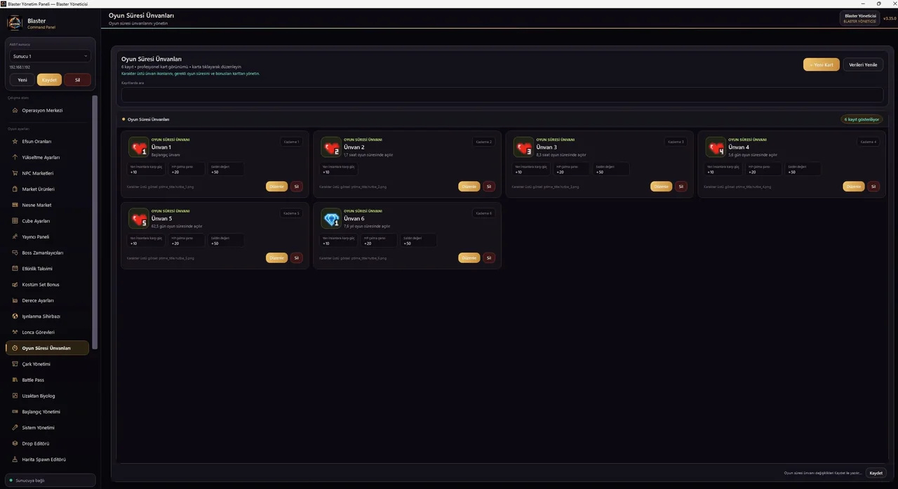Viewport: 898px width, 489px height.
Task: Click the Ünvan 1 heart badge icon
Action: point(139,147)
